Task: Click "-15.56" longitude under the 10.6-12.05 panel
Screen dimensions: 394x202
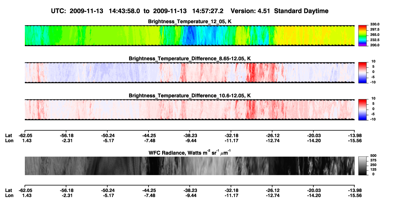Action: tap(355, 141)
